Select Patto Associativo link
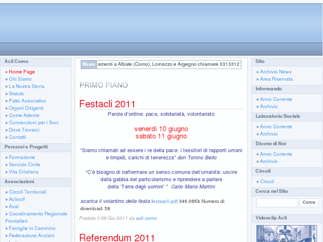Screen dimensions: 323x242 click(x=28, y=101)
